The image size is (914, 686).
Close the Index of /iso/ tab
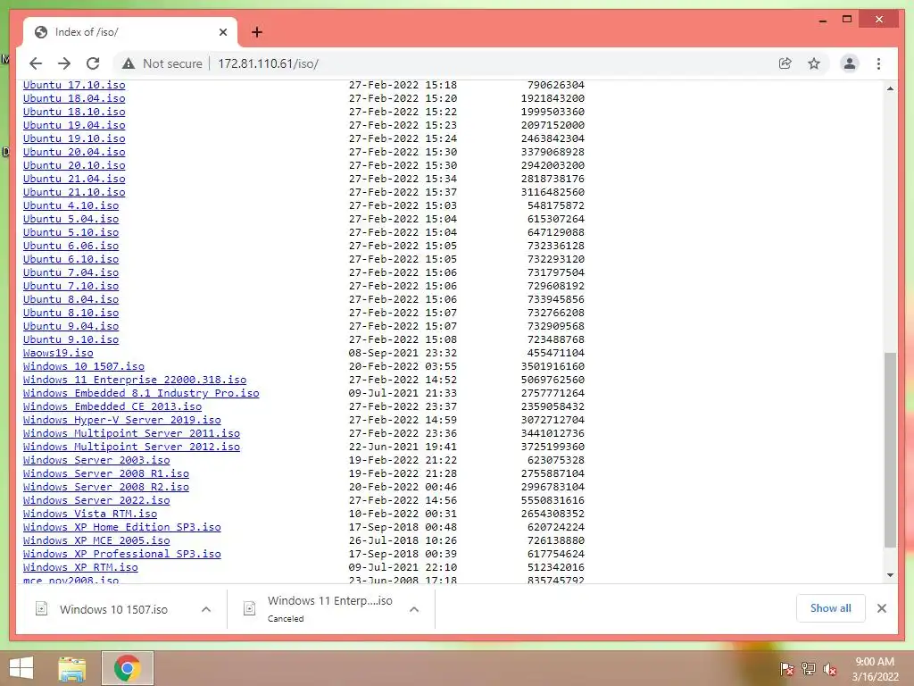[x=222, y=32]
